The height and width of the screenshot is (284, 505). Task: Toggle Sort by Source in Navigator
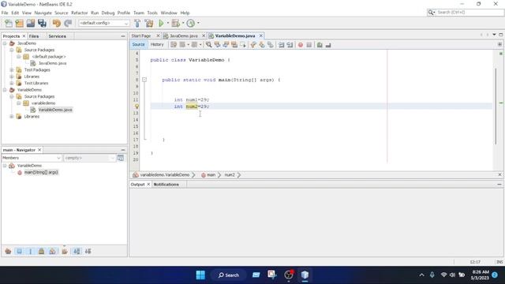click(88, 251)
